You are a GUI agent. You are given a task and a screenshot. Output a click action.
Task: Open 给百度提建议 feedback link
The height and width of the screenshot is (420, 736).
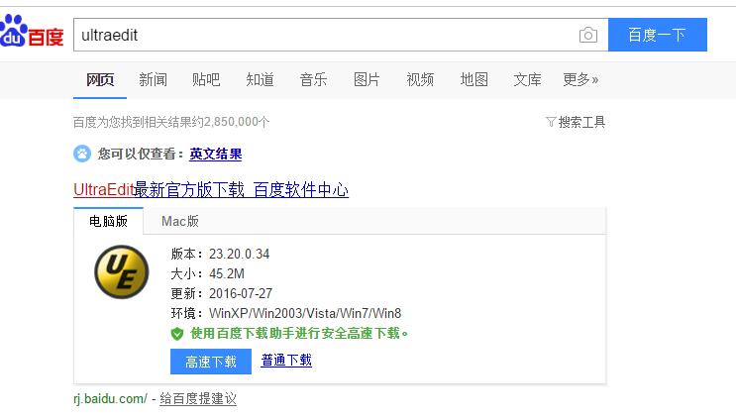[x=198, y=399]
